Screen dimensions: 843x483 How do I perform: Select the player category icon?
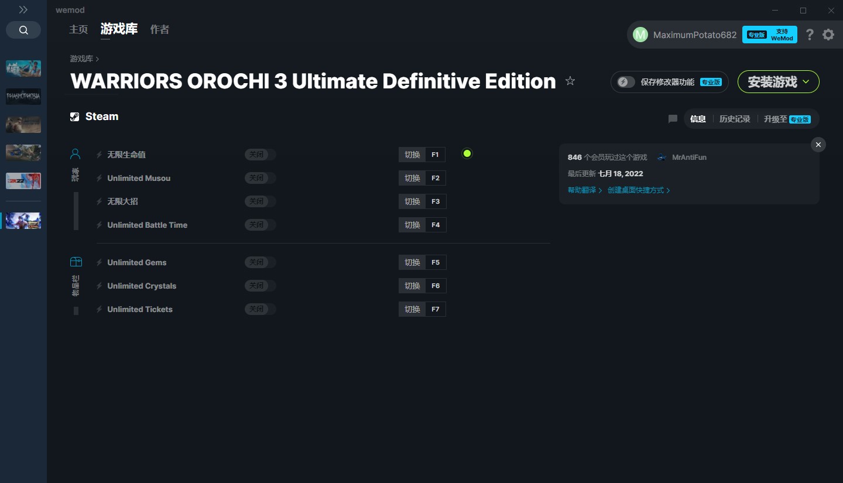point(76,154)
